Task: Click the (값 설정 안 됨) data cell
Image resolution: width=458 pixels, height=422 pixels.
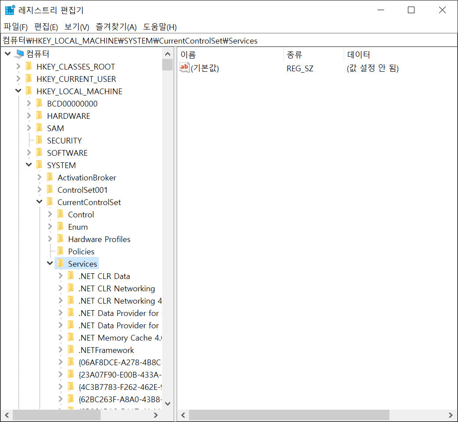Action: point(373,68)
